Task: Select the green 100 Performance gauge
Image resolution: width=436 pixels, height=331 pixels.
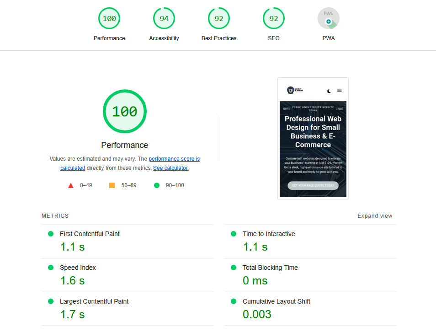Action: pos(109,18)
